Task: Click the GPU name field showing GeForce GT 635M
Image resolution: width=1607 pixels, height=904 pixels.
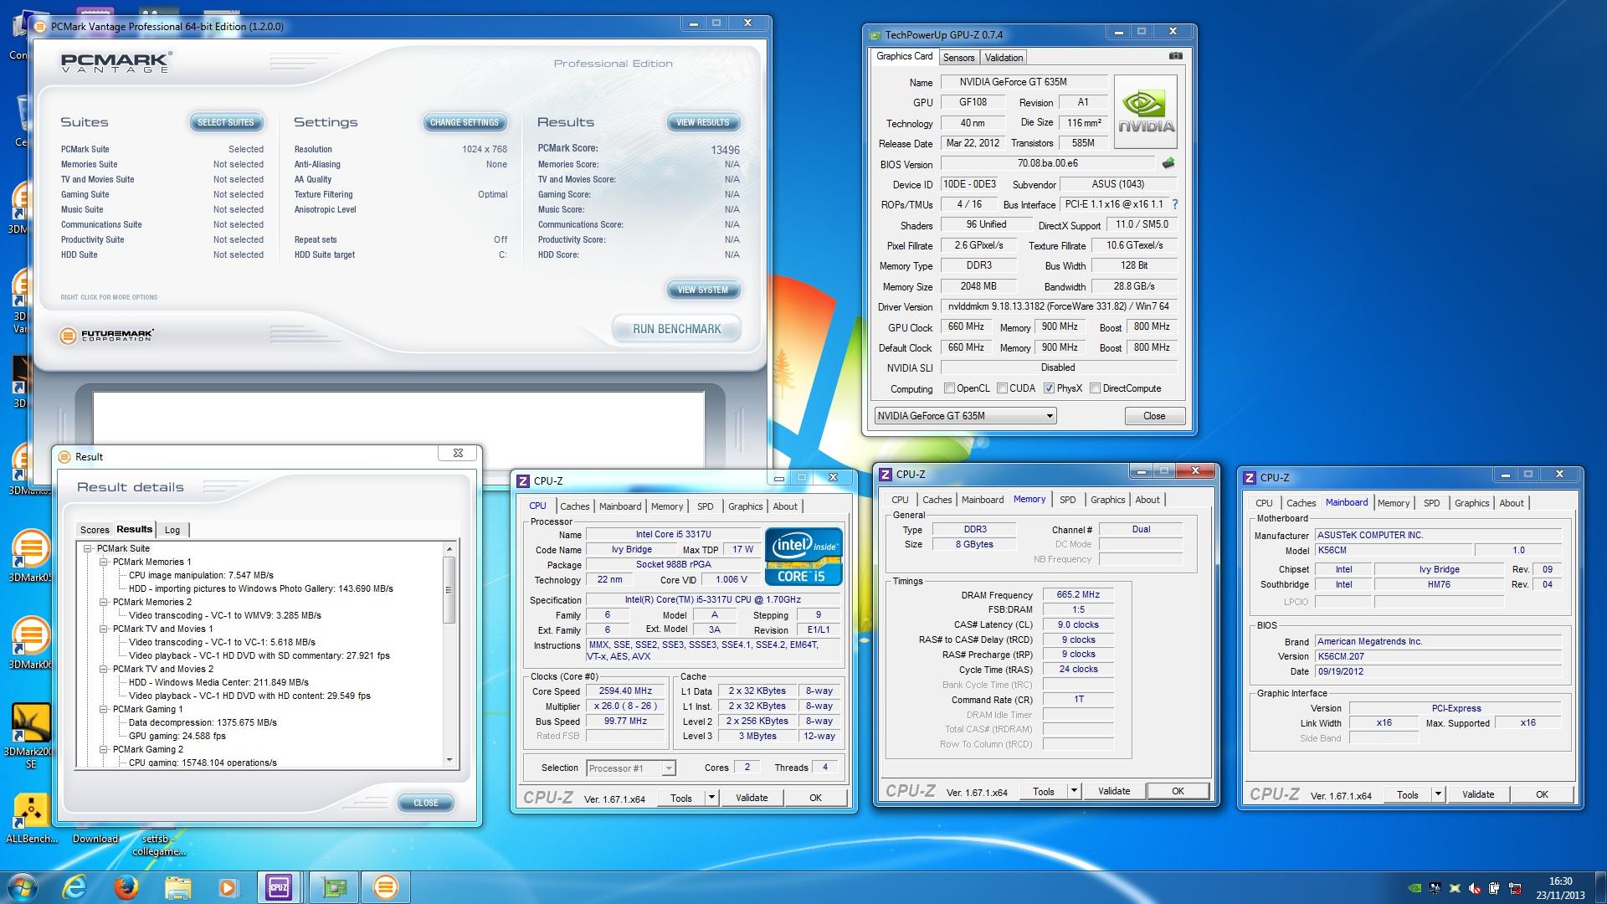Action: tap(1024, 82)
